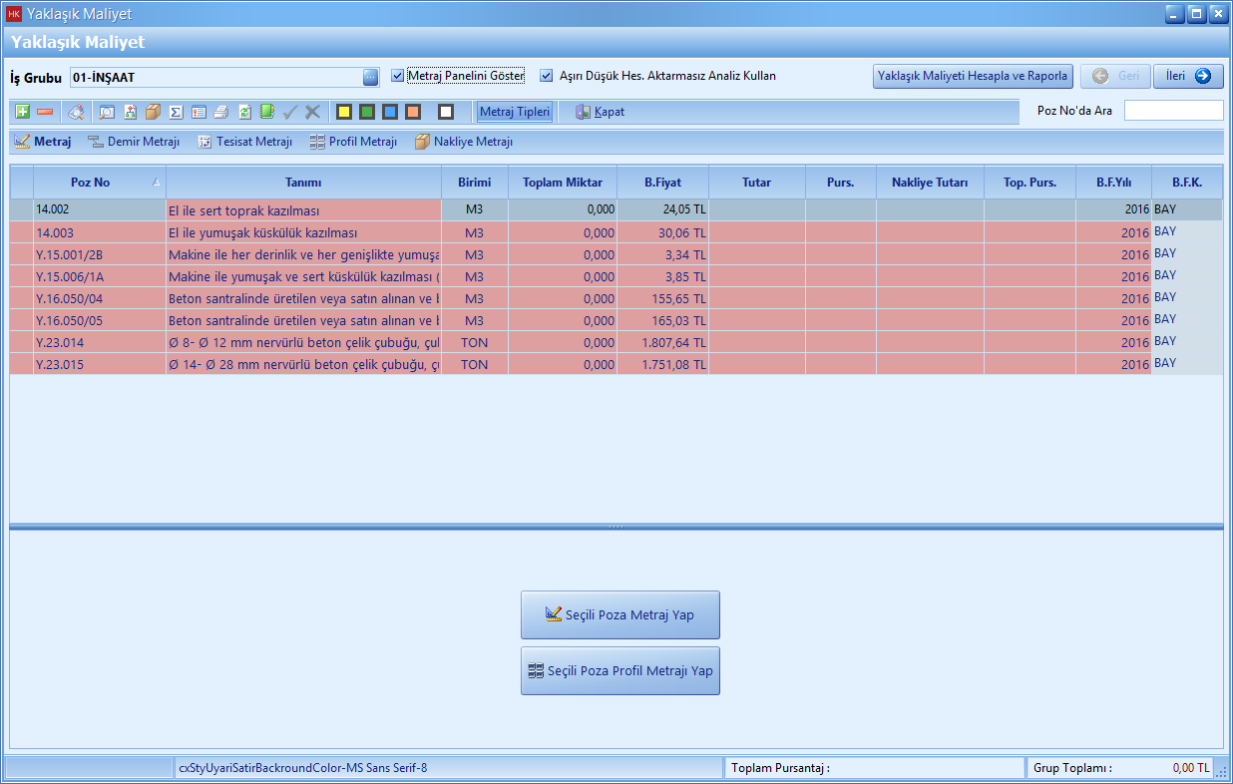Open the İş Grubu selector ellipsis button
Viewport: 1233px width, 784px height.
click(370, 77)
